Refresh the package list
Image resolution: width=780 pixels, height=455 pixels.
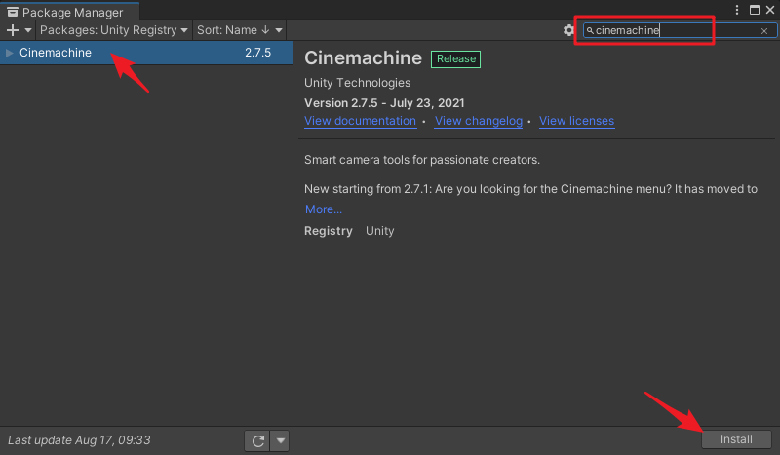tap(257, 440)
